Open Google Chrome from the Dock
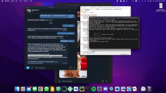 point(41,89)
